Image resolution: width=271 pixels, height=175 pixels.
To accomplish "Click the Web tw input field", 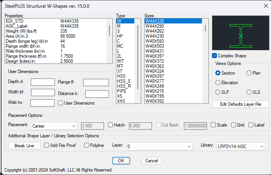I will (x=42, y=103).
